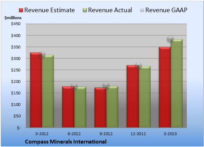Click the 6-2012 quarter label

[x=74, y=134]
